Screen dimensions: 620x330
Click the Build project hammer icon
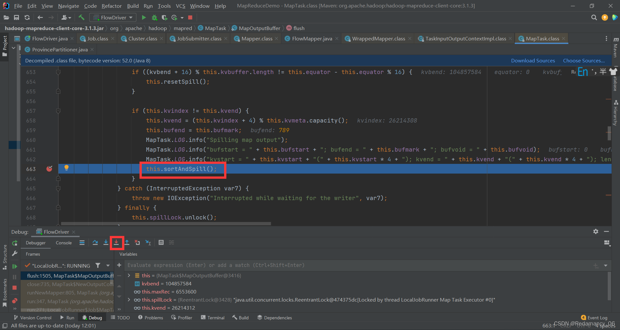click(82, 17)
